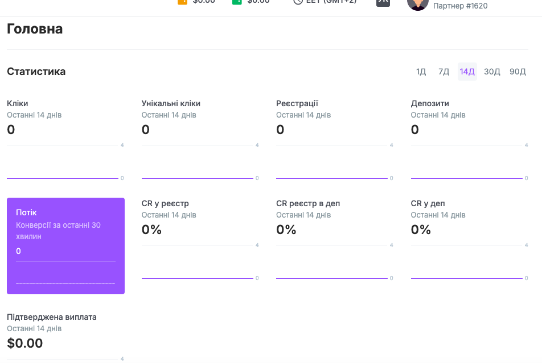Open the dark language selector icon
542x363 pixels.
coord(383,2)
